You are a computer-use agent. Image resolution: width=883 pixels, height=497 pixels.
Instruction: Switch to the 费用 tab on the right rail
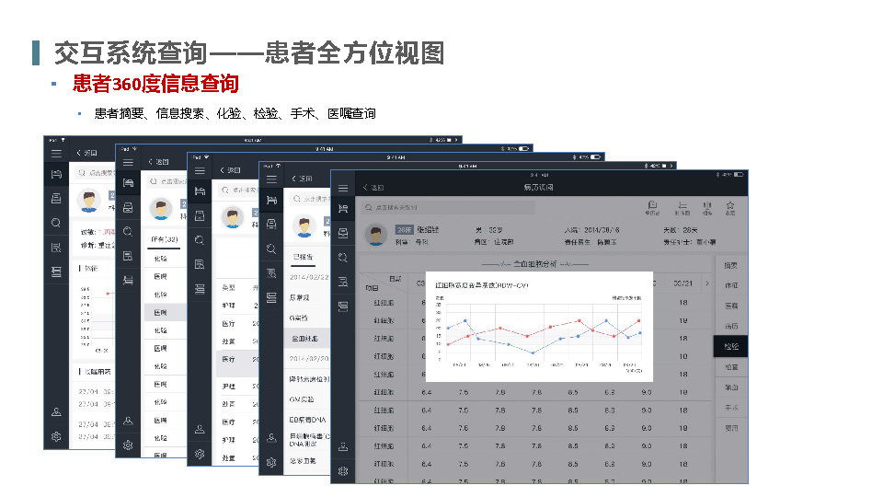[731, 428]
